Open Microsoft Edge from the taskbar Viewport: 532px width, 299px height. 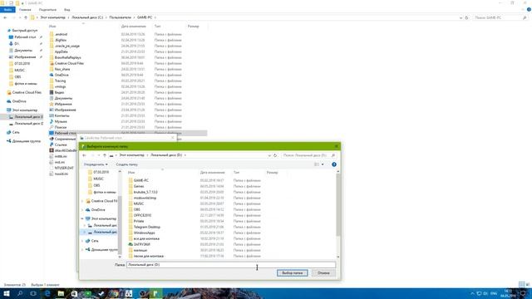pyautogui.click(x=47, y=293)
